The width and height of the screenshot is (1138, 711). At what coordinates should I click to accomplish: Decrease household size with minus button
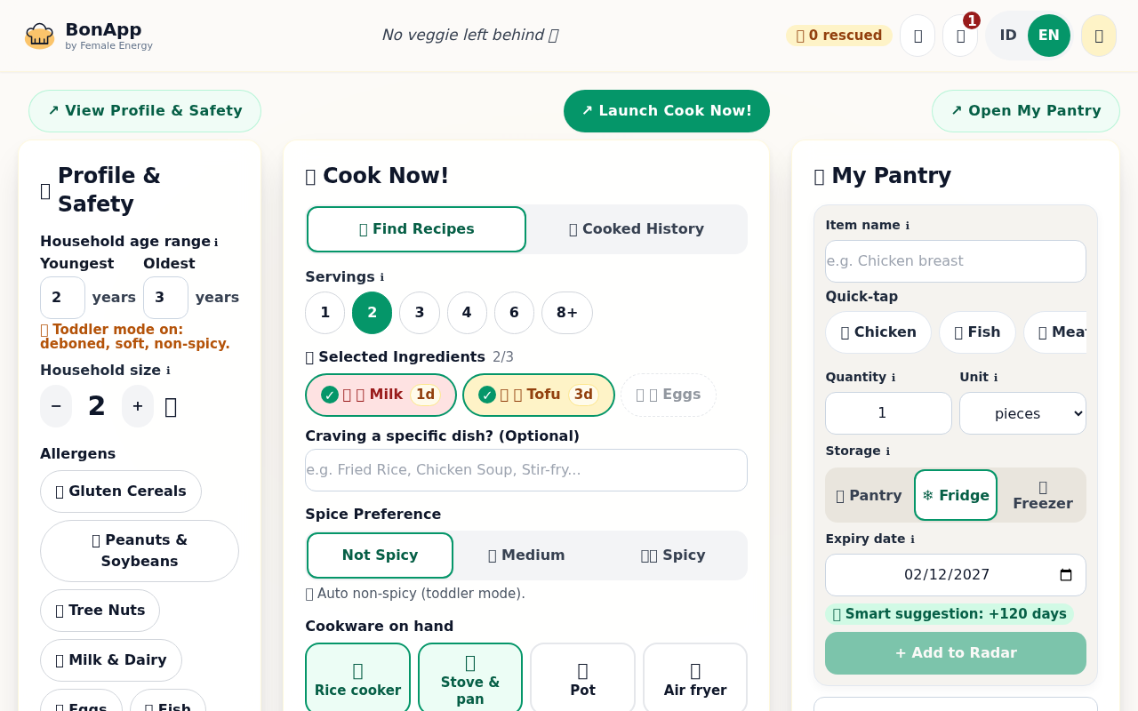click(x=56, y=406)
